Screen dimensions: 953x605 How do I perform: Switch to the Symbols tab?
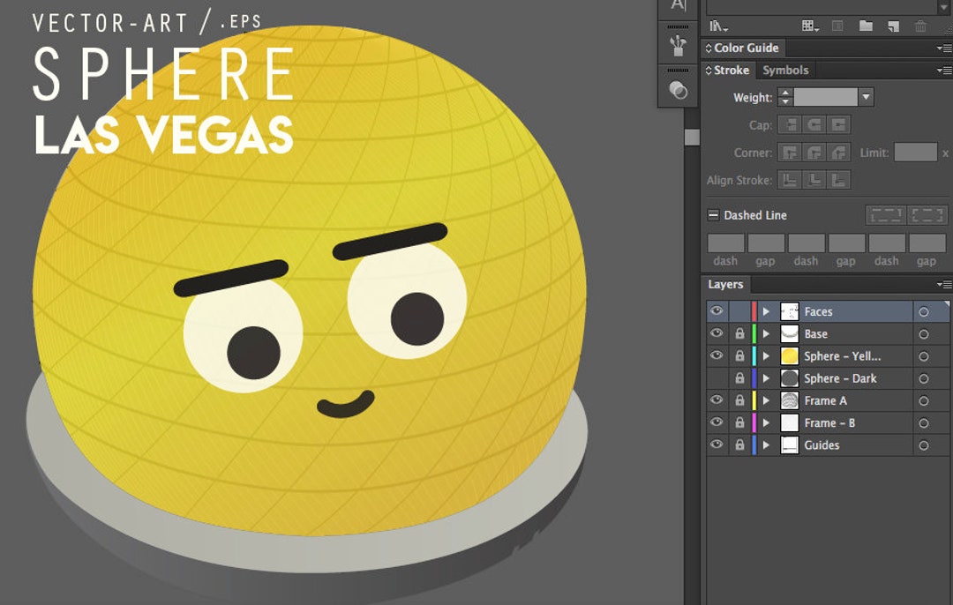[x=785, y=70]
